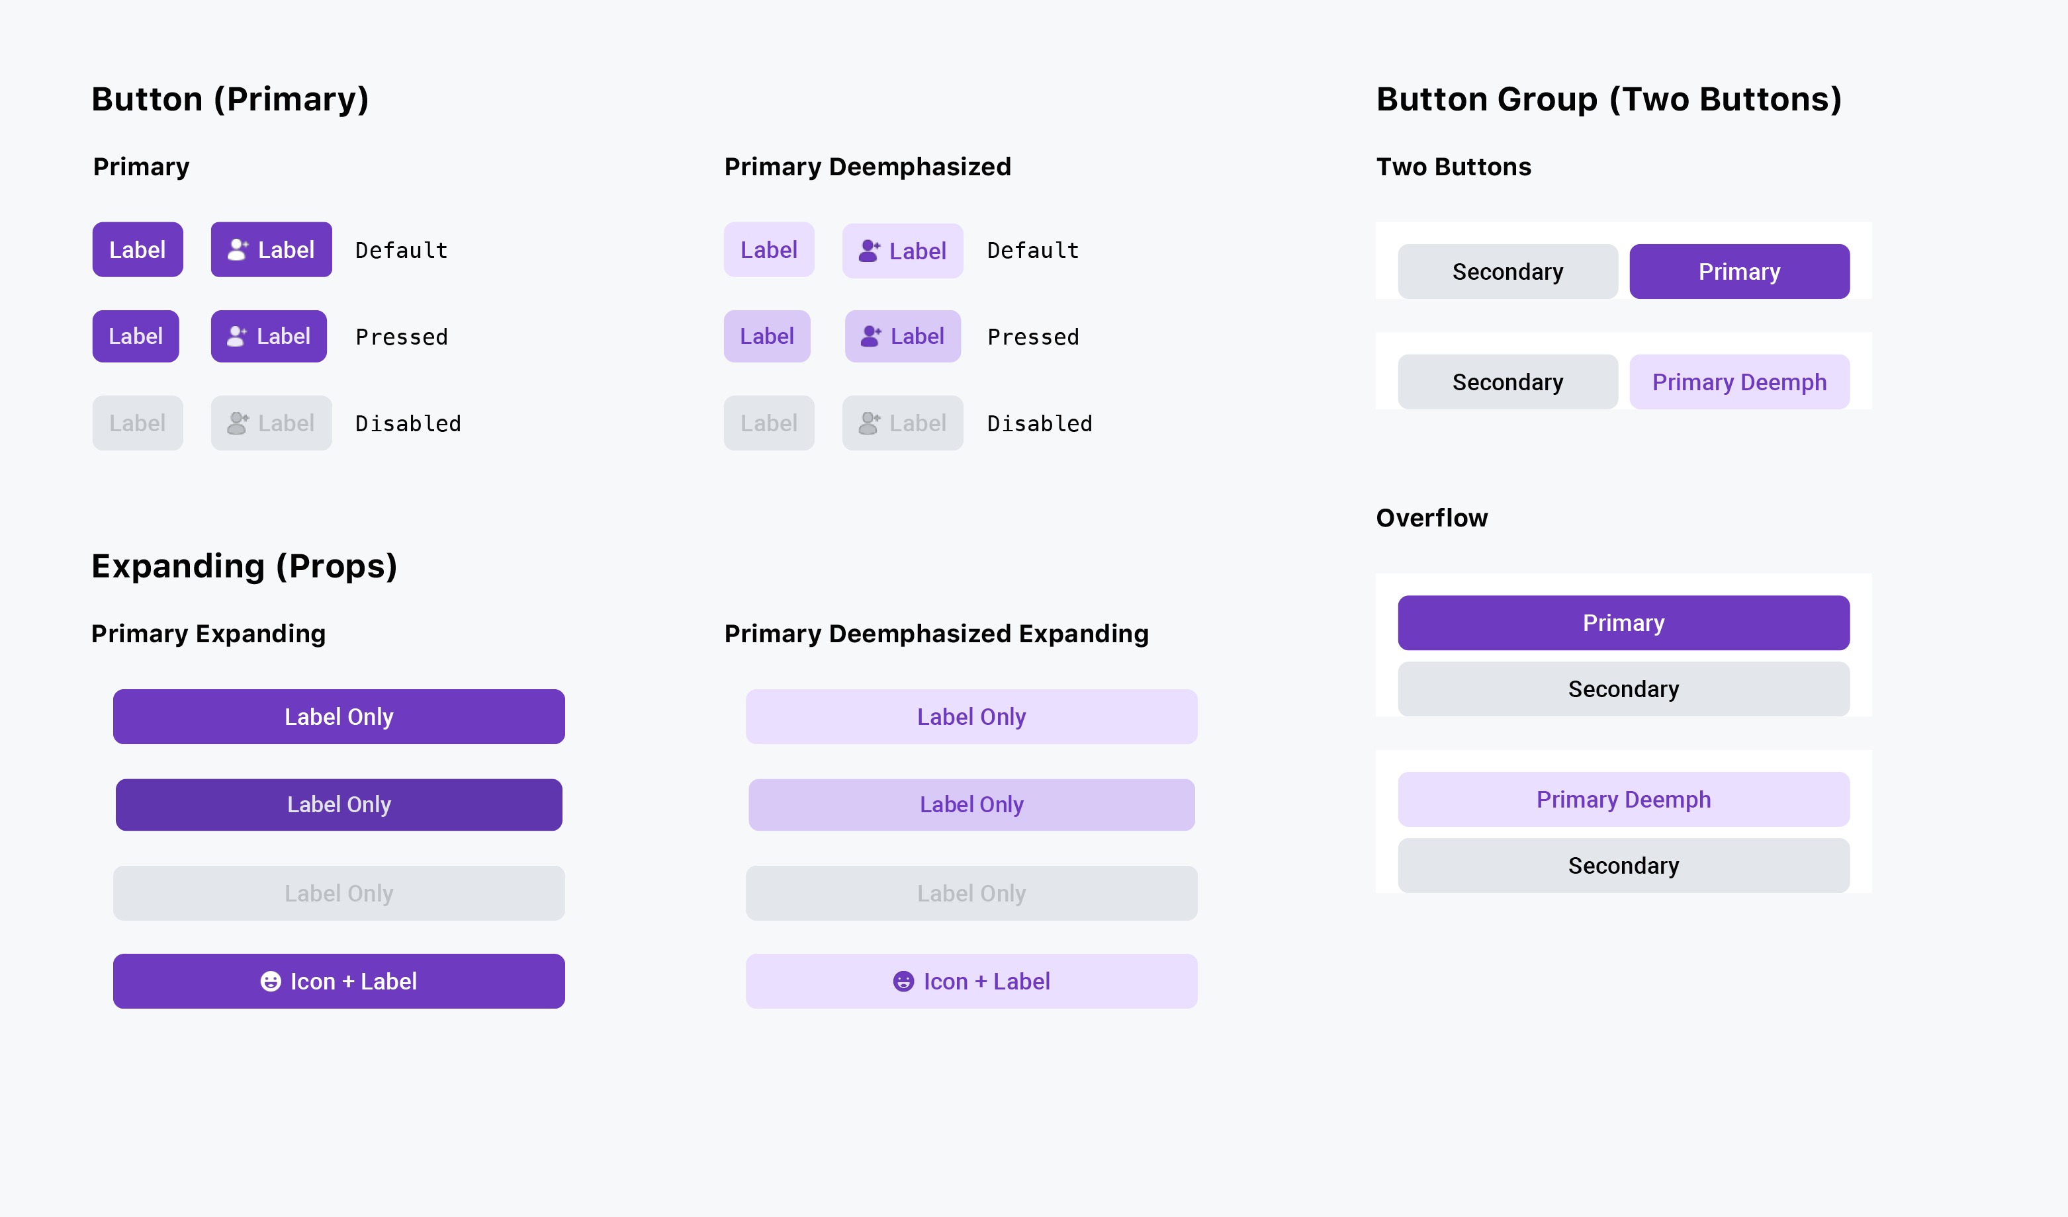Click full-width Primary Deemph under Overflow

coord(1623,800)
